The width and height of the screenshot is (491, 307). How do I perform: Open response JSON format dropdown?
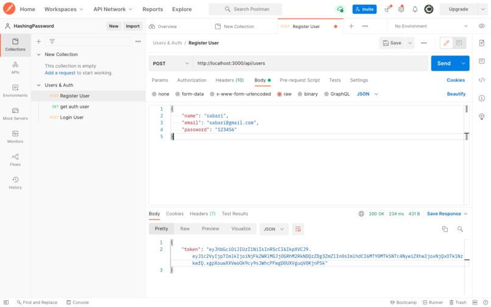point(274,229)
